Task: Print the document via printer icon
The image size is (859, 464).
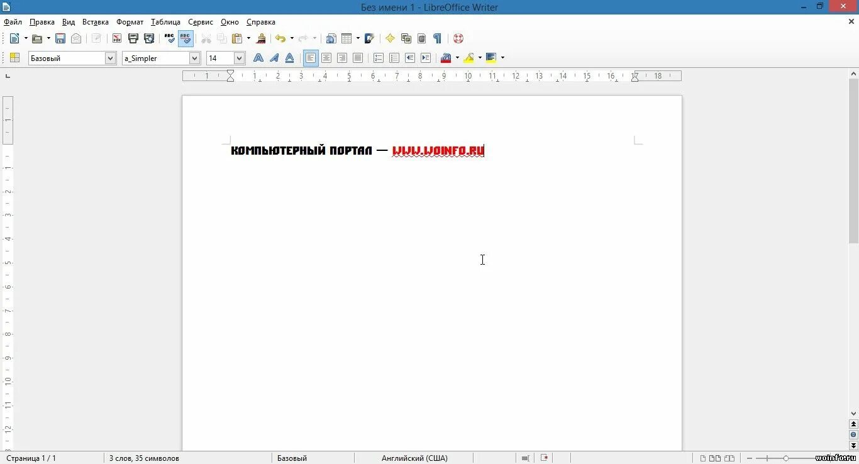Action: (x=133, y=38)
